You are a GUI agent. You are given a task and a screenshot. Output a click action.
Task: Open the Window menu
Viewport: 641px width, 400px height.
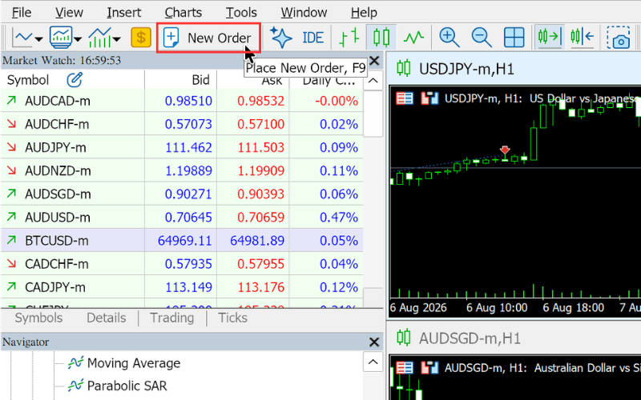tap(304, 13)
